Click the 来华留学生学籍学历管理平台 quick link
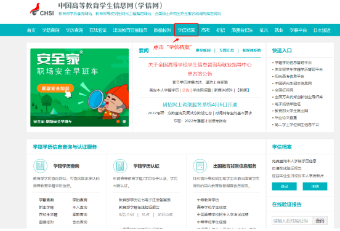340x231 pixels. pos(299,69)
